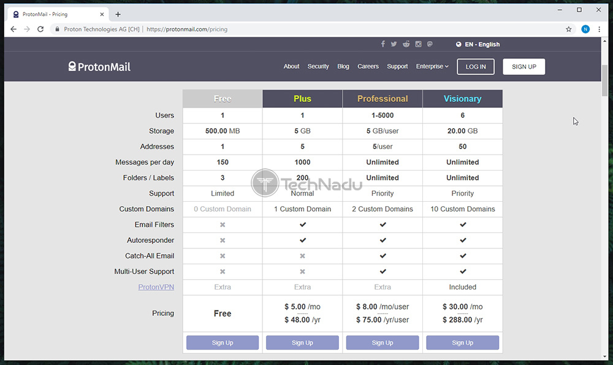The image size is (613, 365).
Task: Click the Visionary Multi-User Support checkmark
Action: coord(463,272)
